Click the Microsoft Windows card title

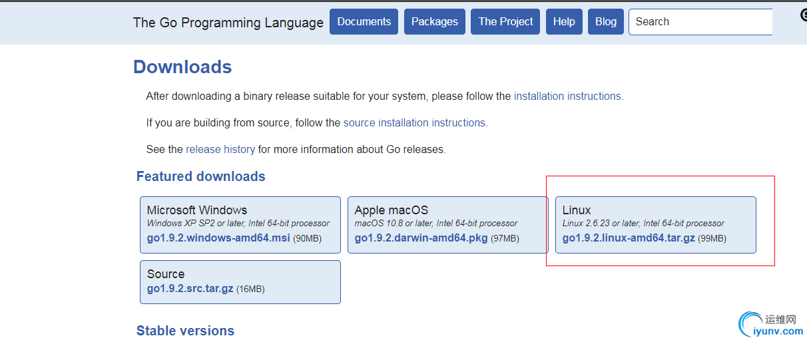coord(197,210)
